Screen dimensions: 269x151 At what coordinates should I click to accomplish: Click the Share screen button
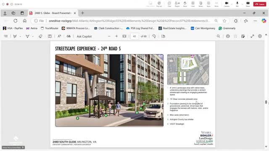coord(248,4)
